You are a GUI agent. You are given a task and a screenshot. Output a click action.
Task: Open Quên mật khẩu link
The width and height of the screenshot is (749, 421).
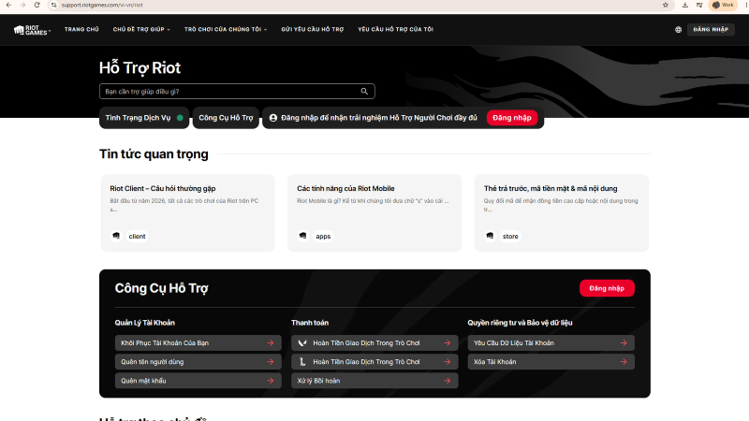(x=198, y=381)
